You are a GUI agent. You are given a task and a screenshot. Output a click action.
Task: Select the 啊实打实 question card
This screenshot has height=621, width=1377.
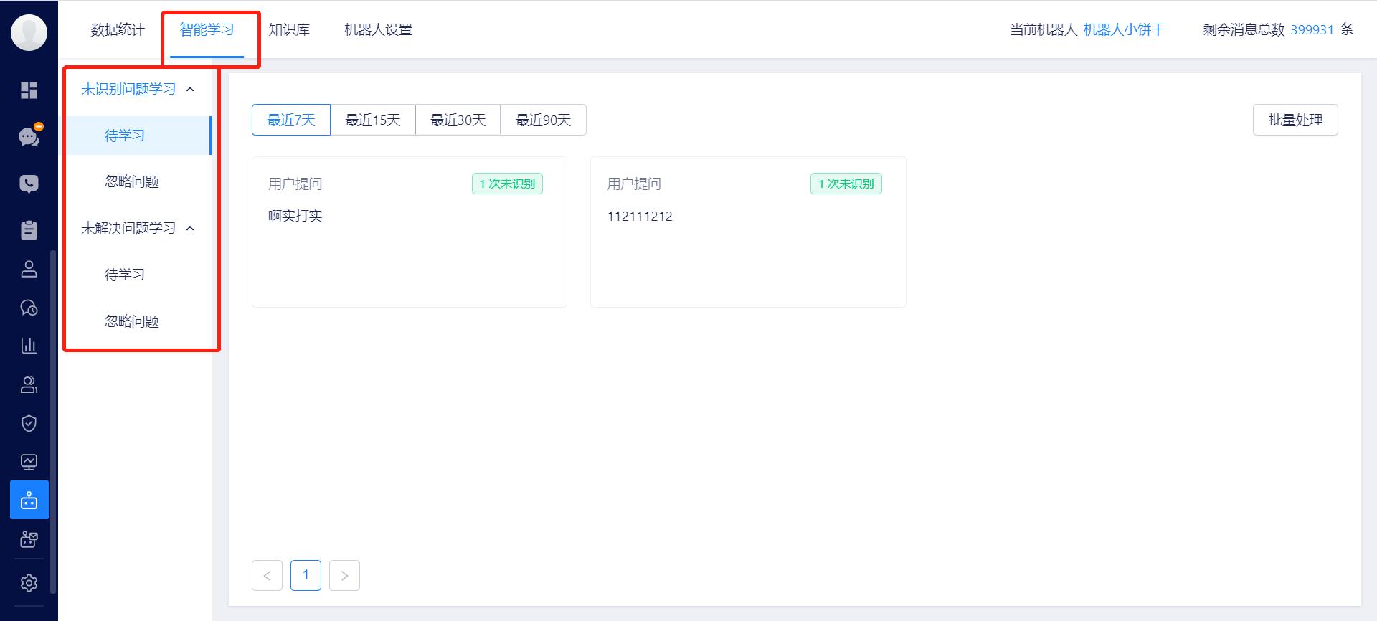click(x=409, y=231)
